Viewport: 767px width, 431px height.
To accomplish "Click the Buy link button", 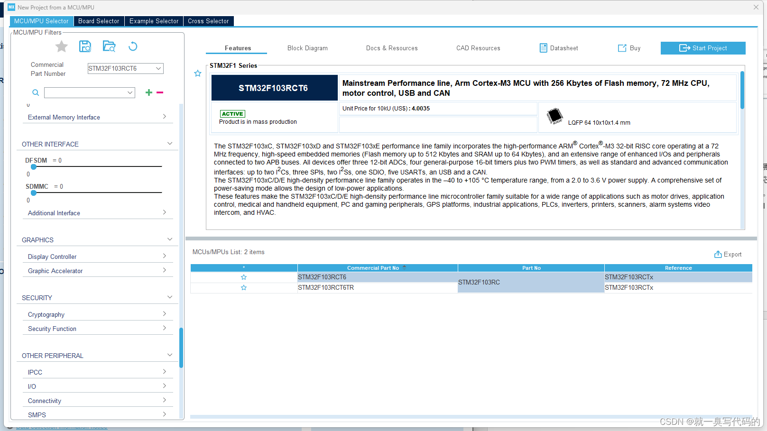I will pos(629,48).
